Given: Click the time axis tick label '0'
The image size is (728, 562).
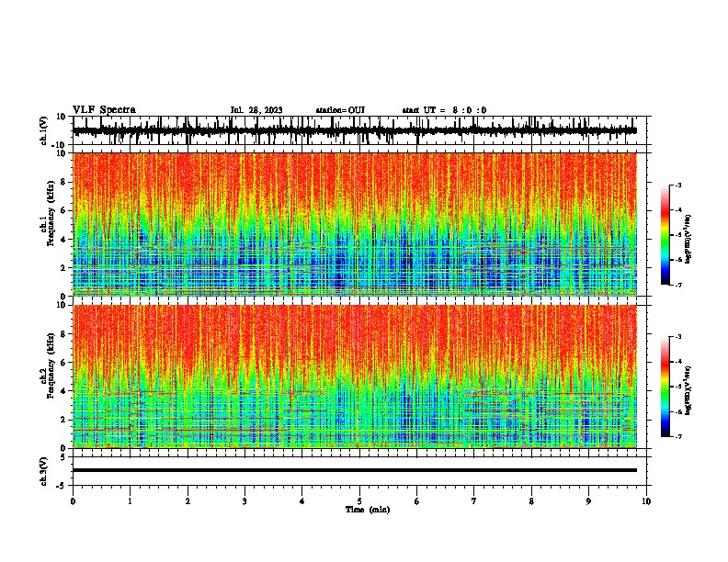Looking at the screenshot, I should (73, 501).
